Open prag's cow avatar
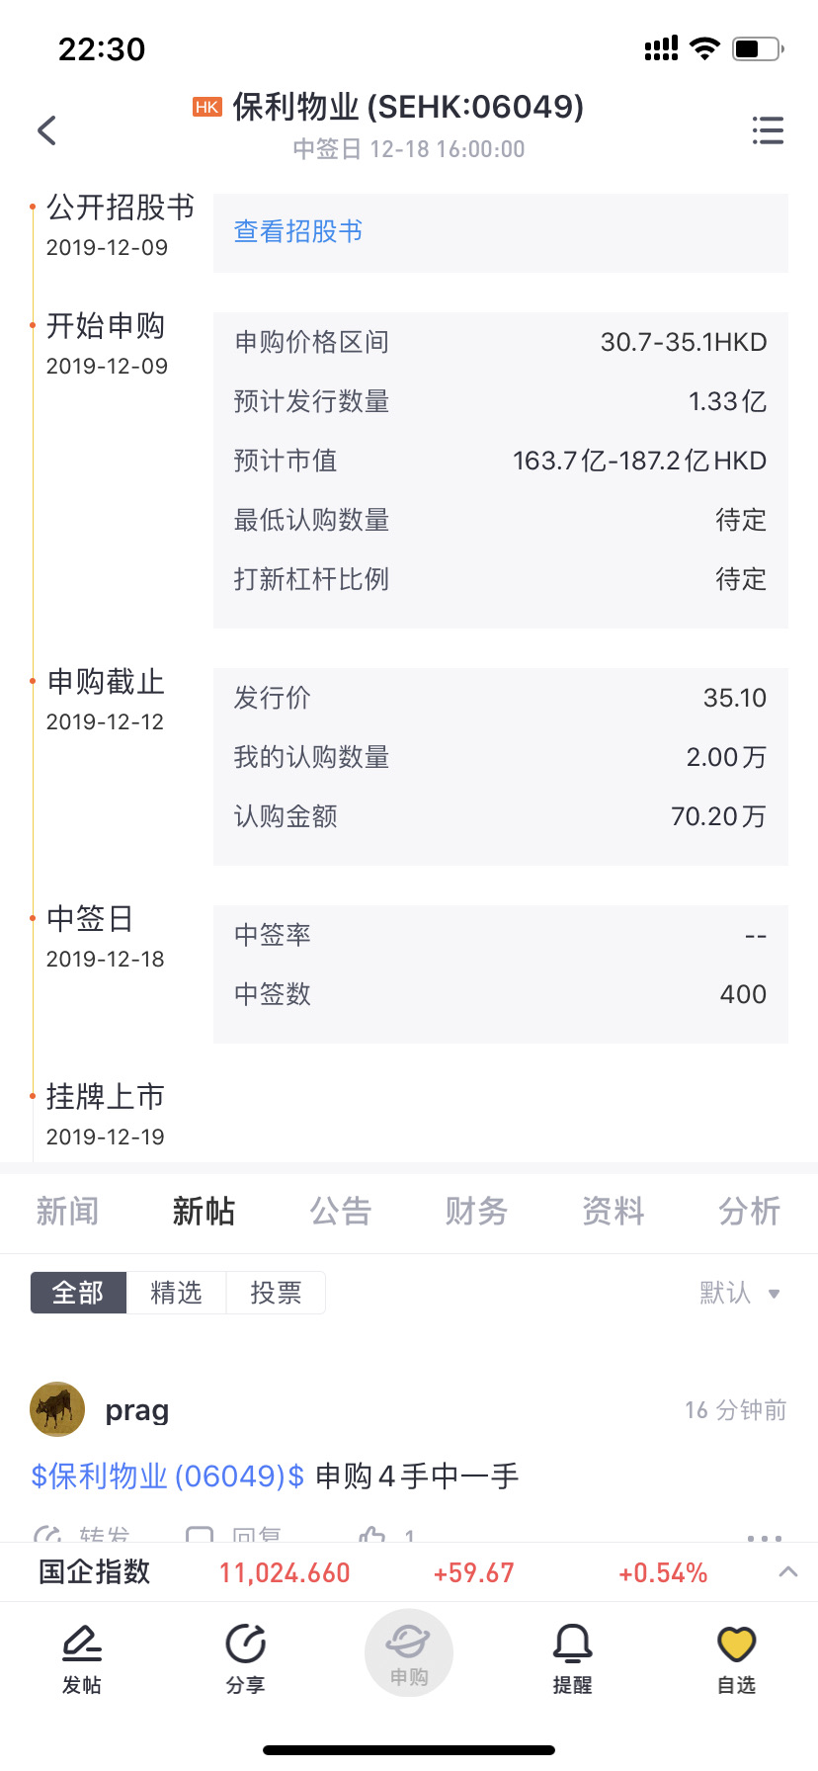 coord(57,1409)
